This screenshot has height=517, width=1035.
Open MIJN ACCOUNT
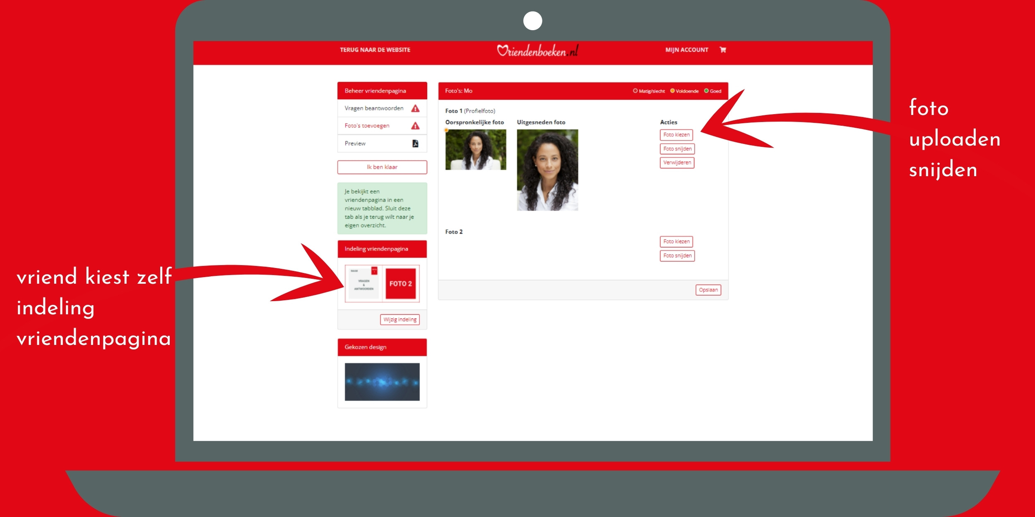coord(687,50)
